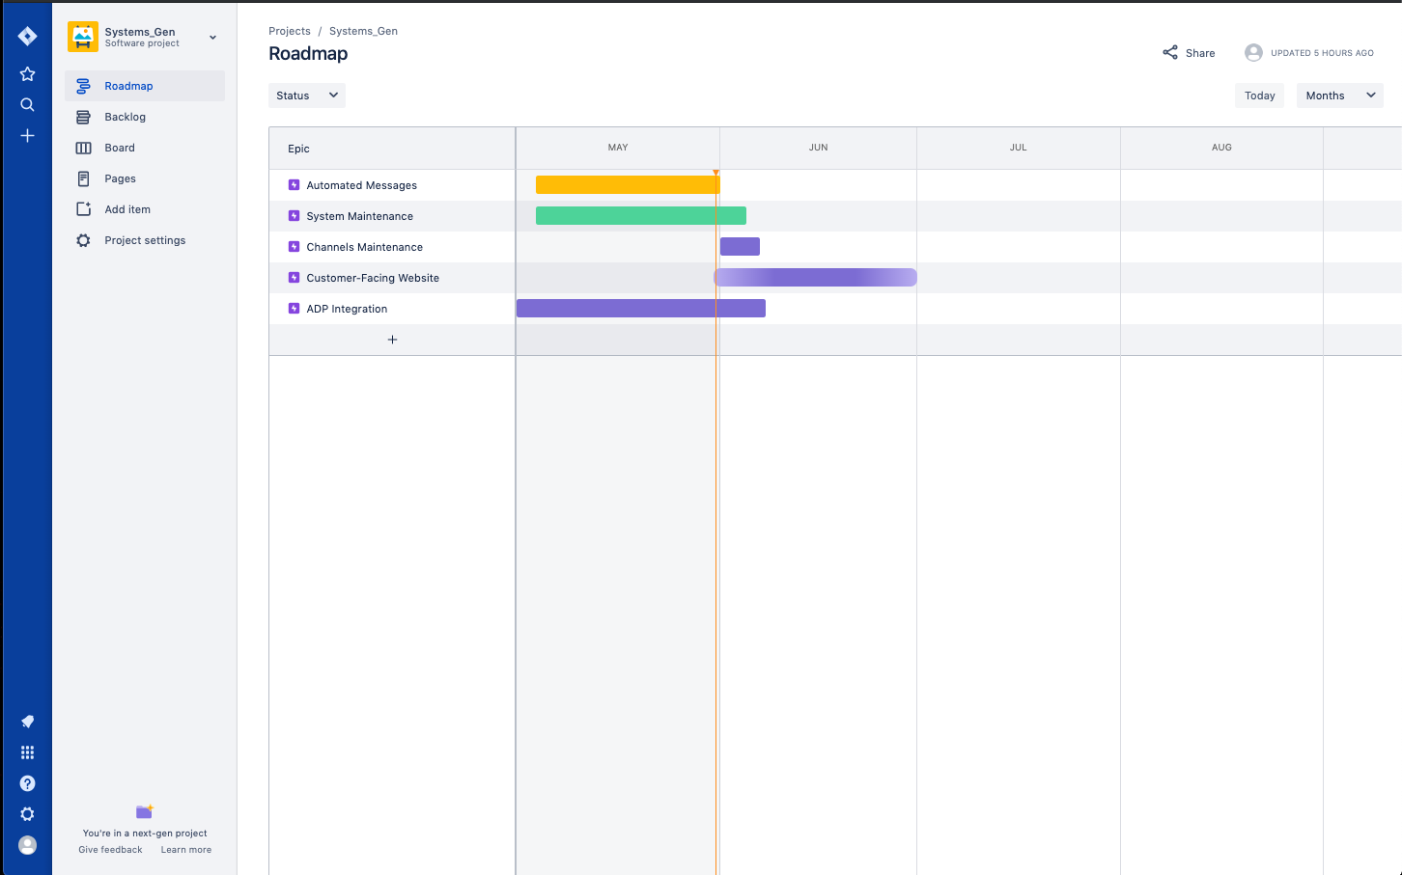The height and width of the screenshot is (875, 1402).
Task: Click the epic icon beside Automated Messages
Action: 294,185
